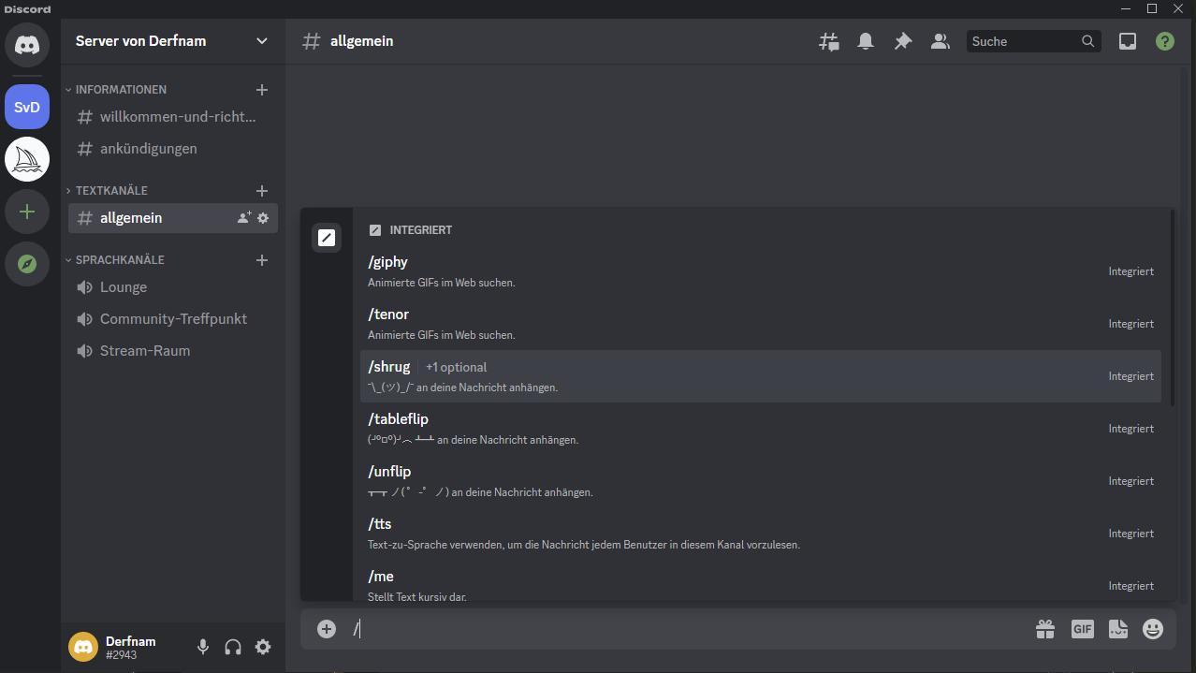Open emoji picker smiley icon
The image size is (1196, 673).
point(1153,629)
